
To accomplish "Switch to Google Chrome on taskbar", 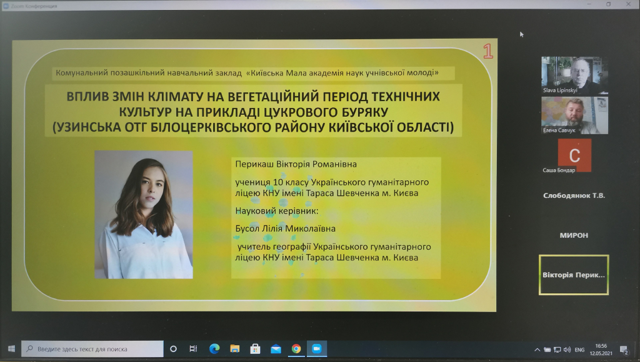I will 296,349.
